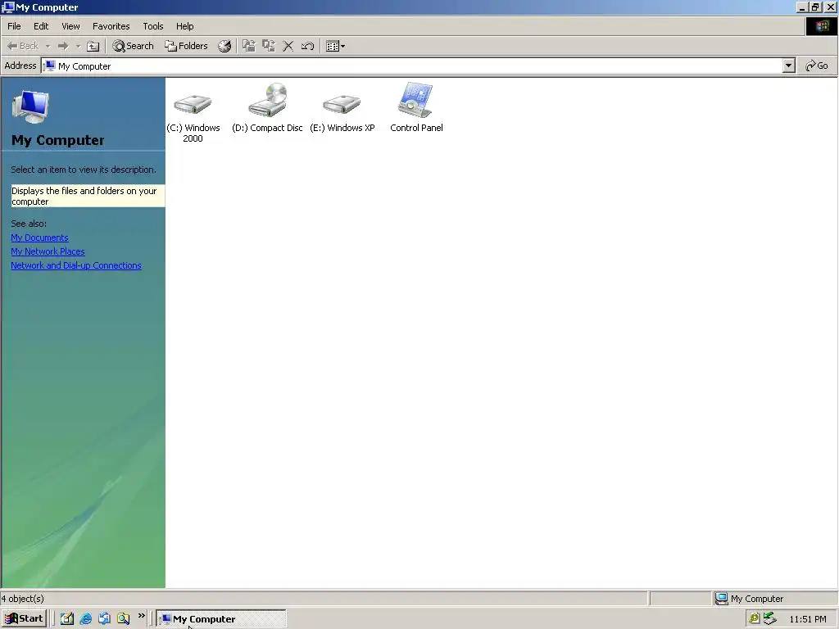Click the Show Desktop quick launch icon
The image size is (839, 629).
(67, 619)
